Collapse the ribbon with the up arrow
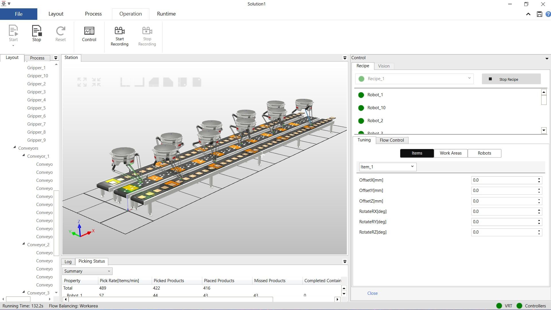The width and height of the screenshot is (551, 310). pos(528,14)
